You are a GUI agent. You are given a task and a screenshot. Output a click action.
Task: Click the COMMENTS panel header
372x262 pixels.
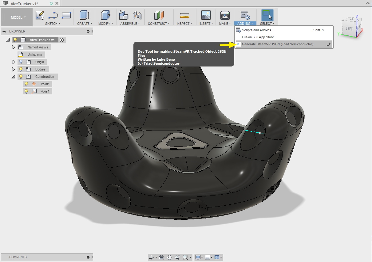point(46,257)
